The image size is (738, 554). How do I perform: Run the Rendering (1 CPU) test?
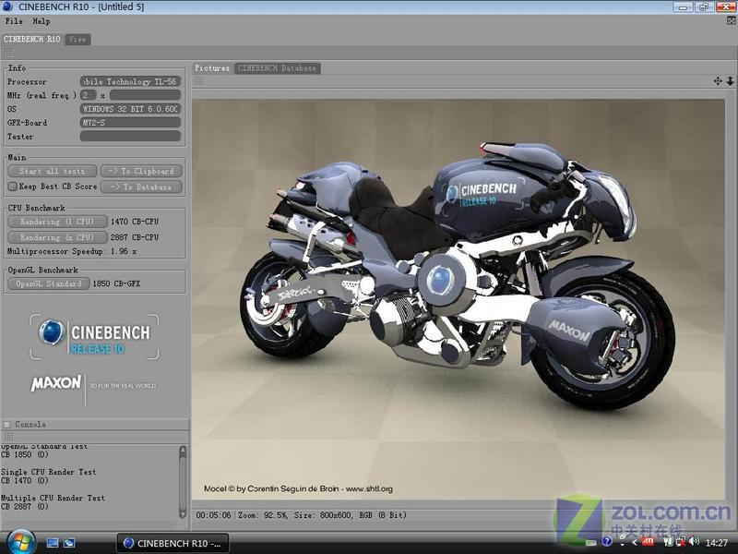(57, 222)
